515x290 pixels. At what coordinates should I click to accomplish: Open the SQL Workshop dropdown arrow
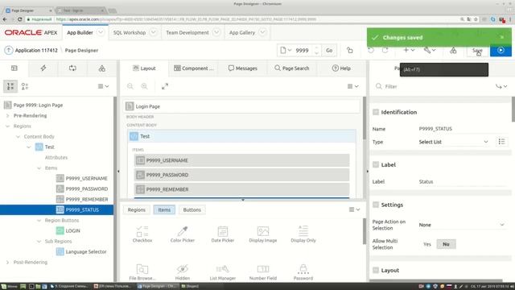click(x=153, y=32)
